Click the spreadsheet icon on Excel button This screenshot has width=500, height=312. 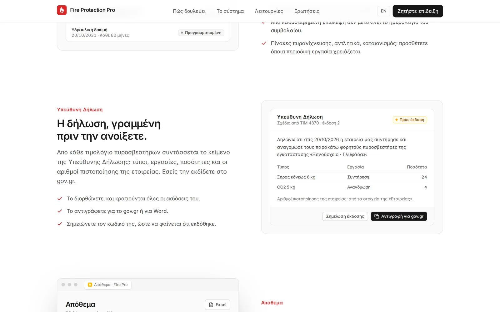click(x=211, y=305)
